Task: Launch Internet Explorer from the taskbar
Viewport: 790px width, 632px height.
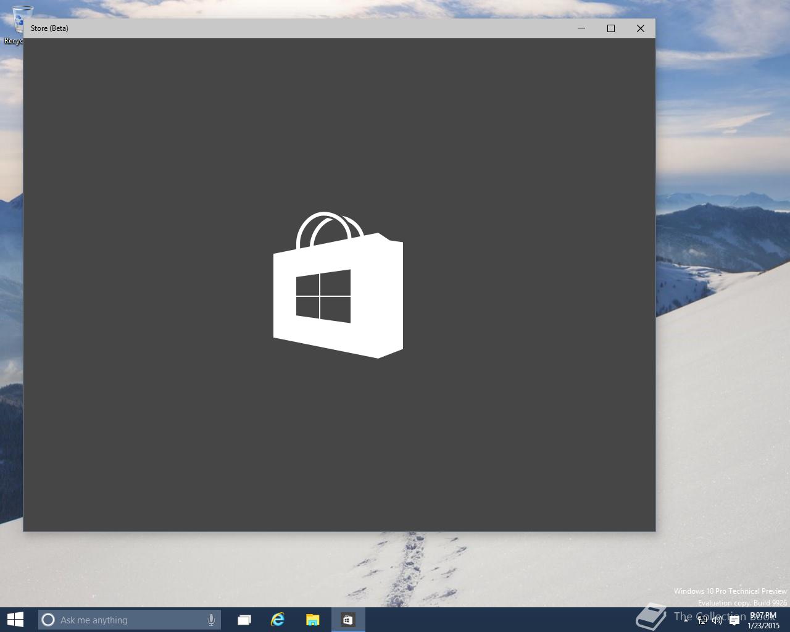Action: click(278, 620)
